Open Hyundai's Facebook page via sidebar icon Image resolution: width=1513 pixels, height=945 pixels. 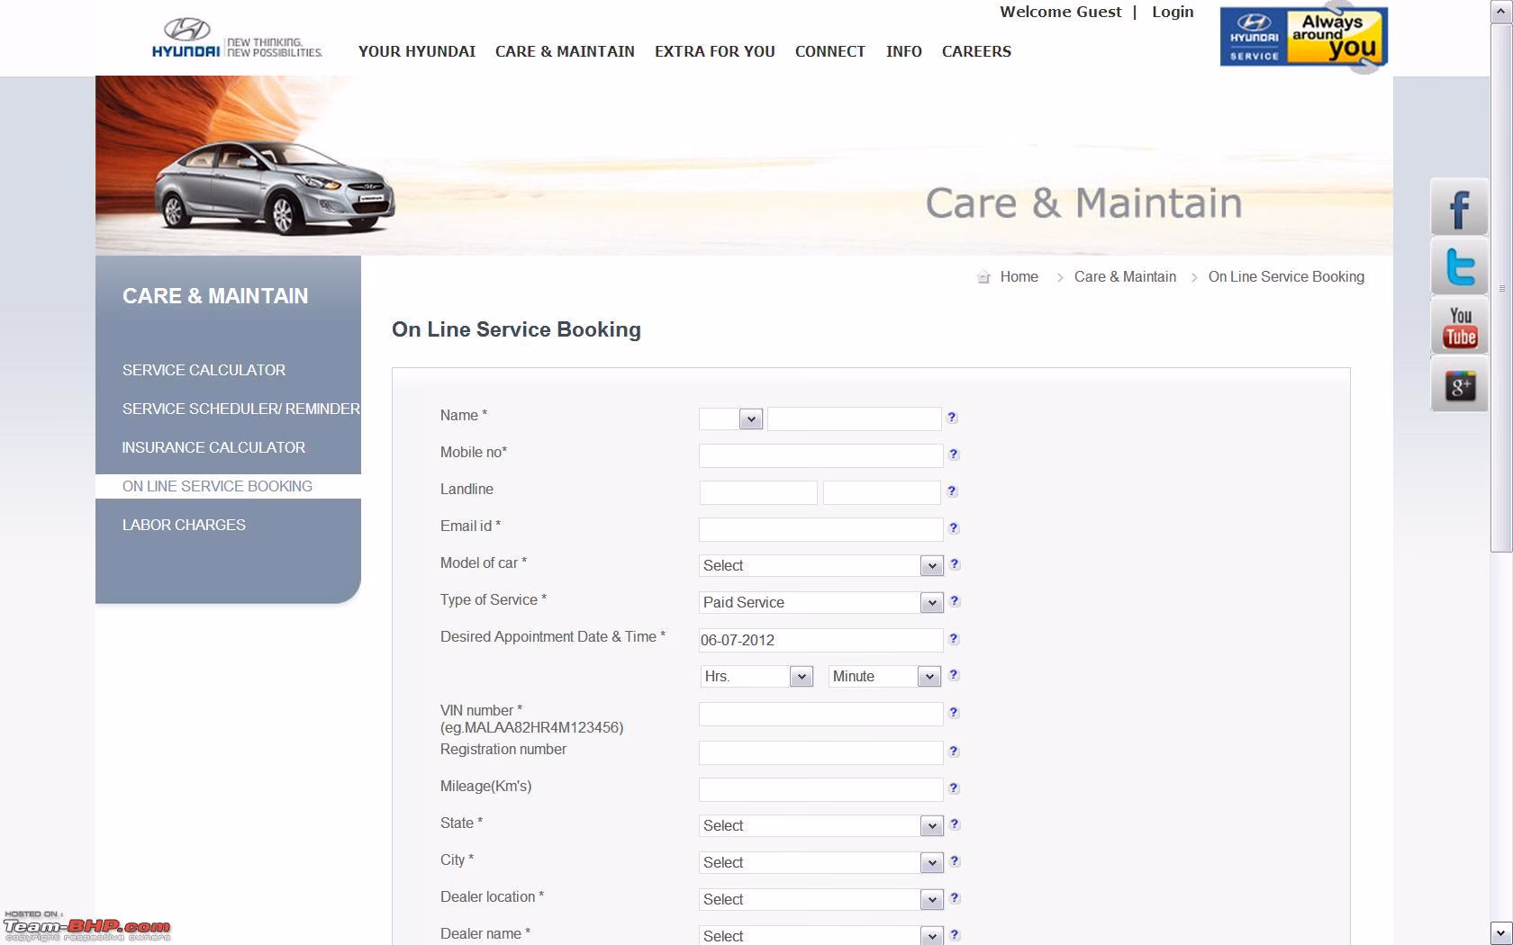[x=1459, y=207]
